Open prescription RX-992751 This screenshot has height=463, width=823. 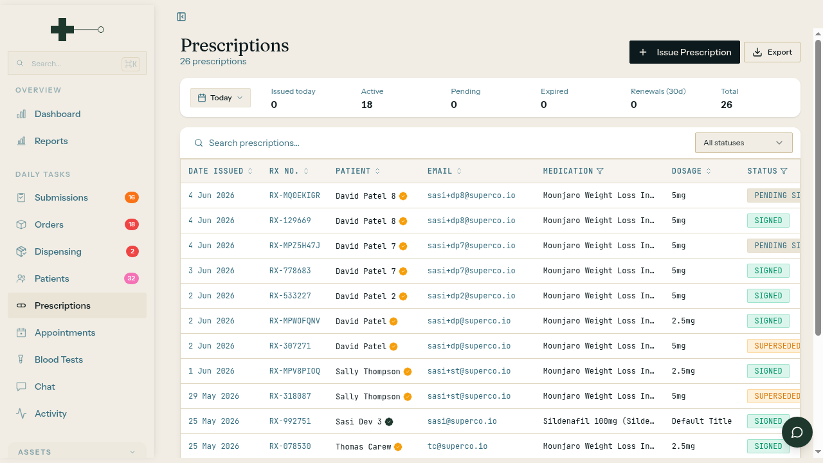[x=290, y=421]
